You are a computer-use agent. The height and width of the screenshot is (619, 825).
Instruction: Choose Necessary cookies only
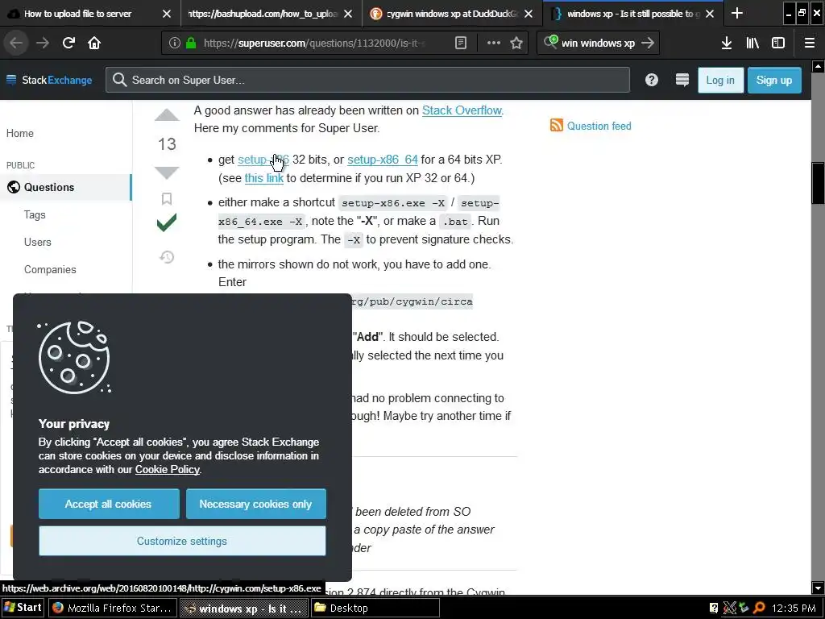click(x=255, y=504)
